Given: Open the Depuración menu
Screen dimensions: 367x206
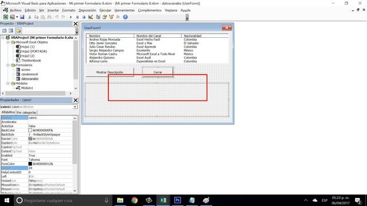Looking at the screenshot, I should (x=87, y=10).
